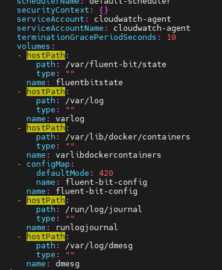Click the runlogjournal name value
Screen dimensions: 222x270
tap(87, 228)
